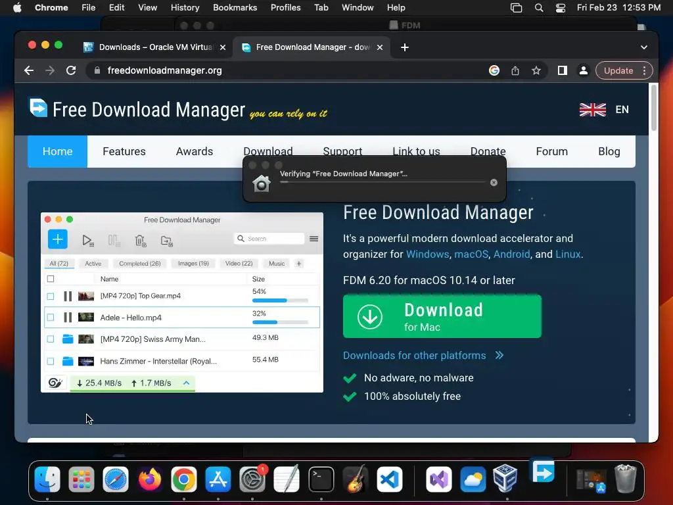
Task: Open the Profiles menu
Action: pos(285,7)
